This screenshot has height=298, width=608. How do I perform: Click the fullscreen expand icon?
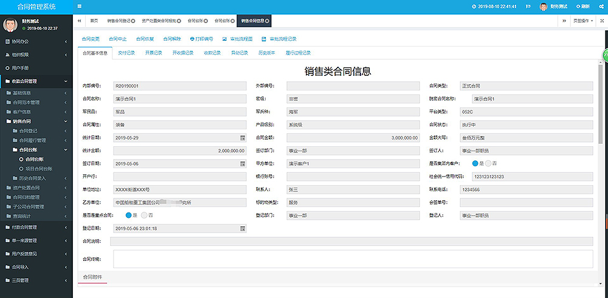coord(602,21)
